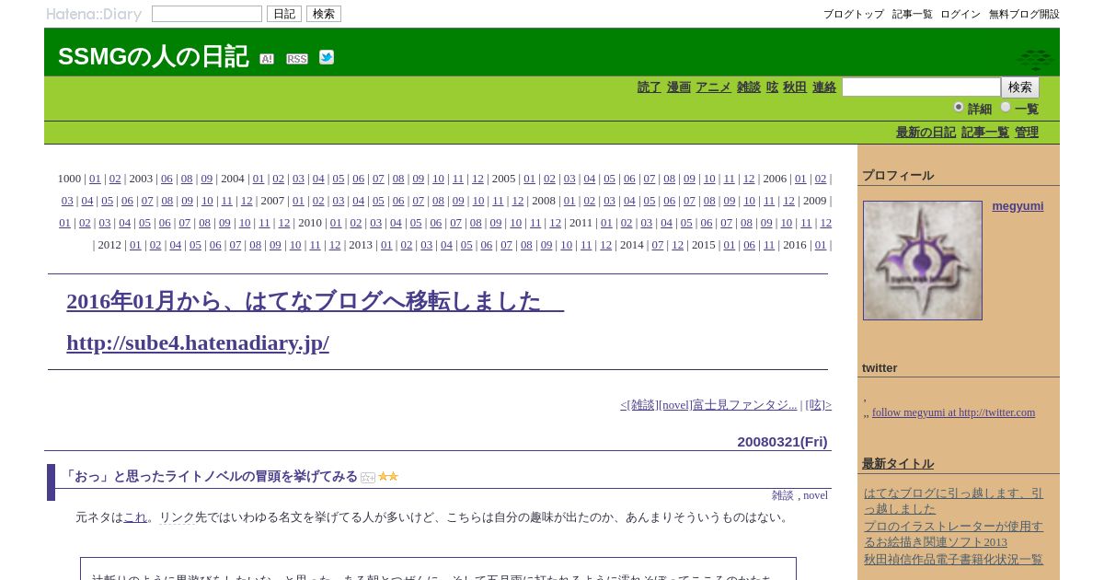Open the これ link in the entry text

click(x=135, y=517)
